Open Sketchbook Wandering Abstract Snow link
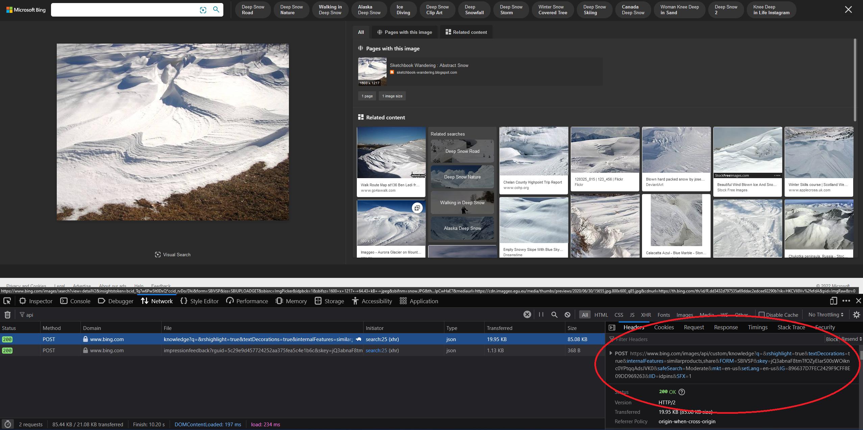Image resolution: width=863 pixels, height=430 pixels. 429,65
